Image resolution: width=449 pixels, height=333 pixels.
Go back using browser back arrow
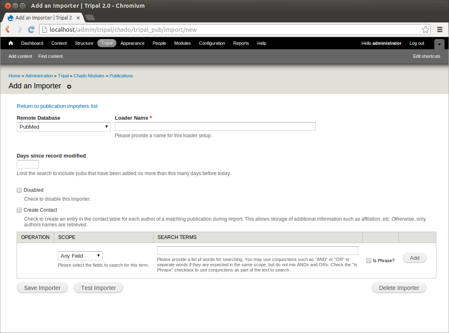pyautogui.click(x=8, y=29)
